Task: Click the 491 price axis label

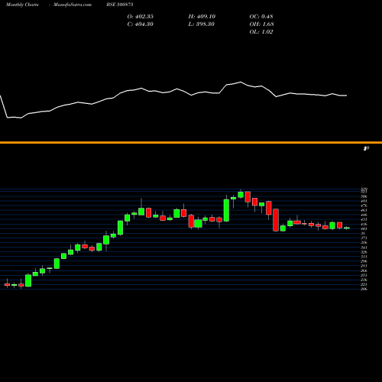Action: (364, 201)
